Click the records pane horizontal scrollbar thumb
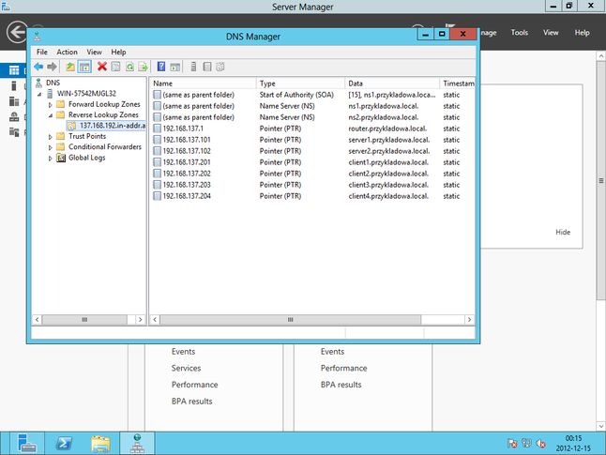Image resolution: width=606 pixels, height=455 pixels. pyautogui.click(x=290, y=319)
